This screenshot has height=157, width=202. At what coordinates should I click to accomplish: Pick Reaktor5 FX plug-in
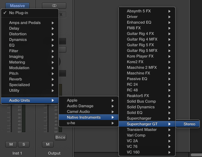point(147,96)
